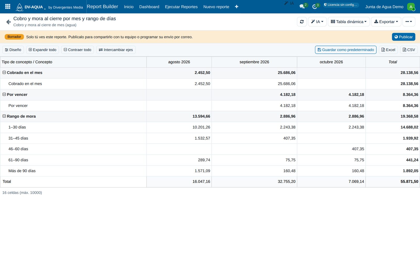Open the Diseño settings button
The image size is (420, 262).
13,50
